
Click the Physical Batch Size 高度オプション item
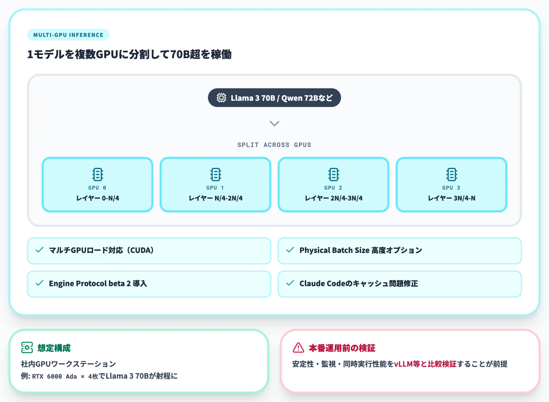[400, 251]
